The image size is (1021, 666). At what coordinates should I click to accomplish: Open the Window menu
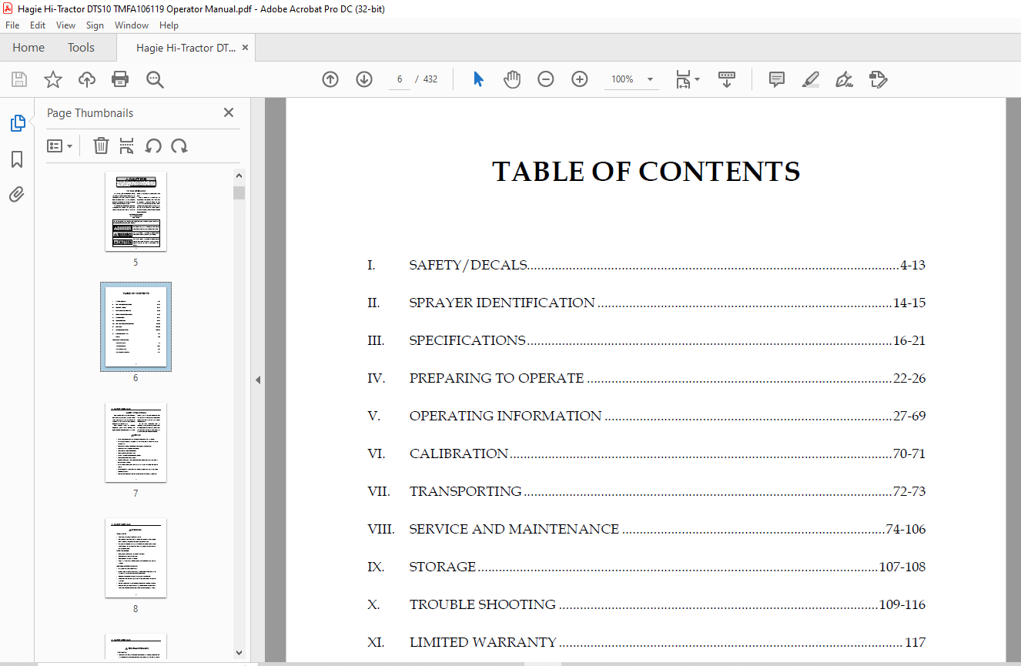pos(132,25)
